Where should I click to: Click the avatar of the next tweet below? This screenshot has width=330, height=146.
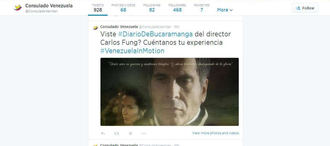95,145
